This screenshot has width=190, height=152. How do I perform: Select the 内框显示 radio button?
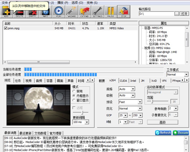click(x=74, y=96)
